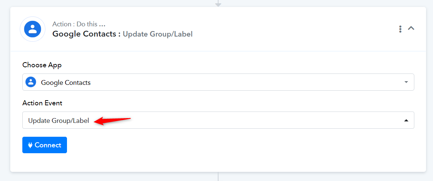Select the Google Contacts text in Choose App field

(66, 83)
